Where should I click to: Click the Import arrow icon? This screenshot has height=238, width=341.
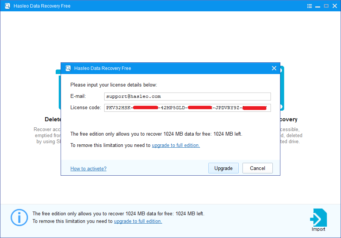pyautogui.click(x=318, y=217)
